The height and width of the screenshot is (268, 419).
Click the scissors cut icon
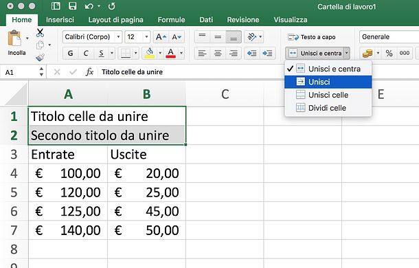(40, 32)
